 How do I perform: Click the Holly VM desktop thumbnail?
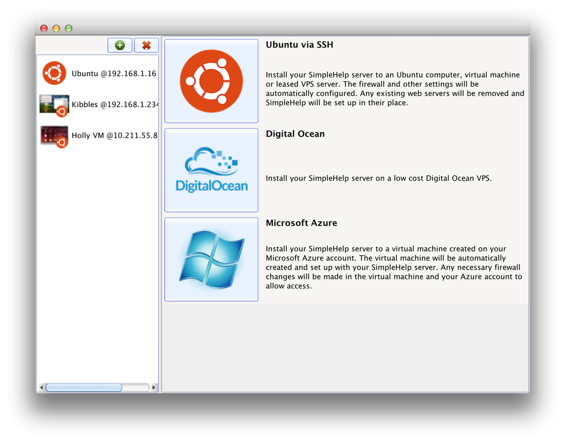(x=55, y=136)
